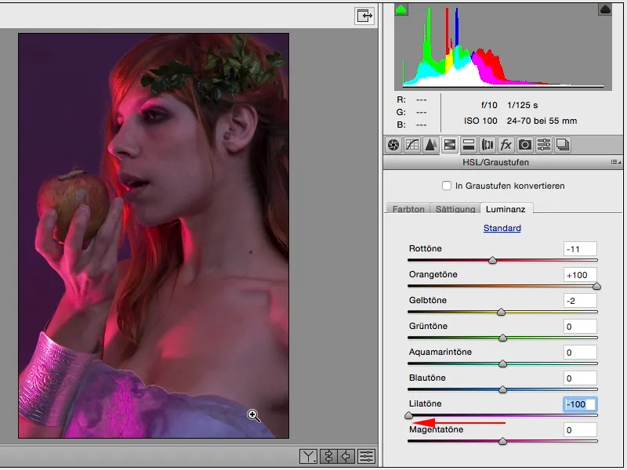The height and width of the screenshot is (470, 627).
Task: Open HSL/Graustufen panel flyout menu
Action: pos(615,162)
